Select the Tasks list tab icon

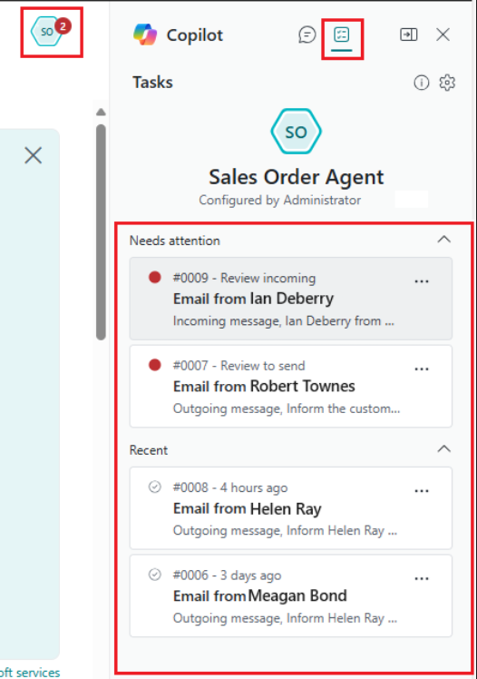click(342, 34)
